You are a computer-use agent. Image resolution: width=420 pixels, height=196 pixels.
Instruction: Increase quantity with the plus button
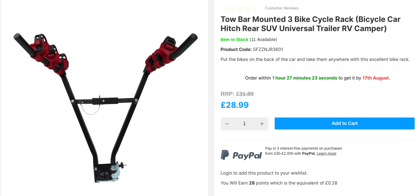tap(262, 124)
